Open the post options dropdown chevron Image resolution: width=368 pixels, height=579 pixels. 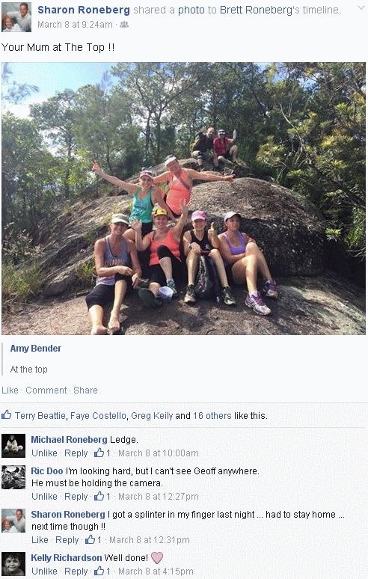pos(361,7)
